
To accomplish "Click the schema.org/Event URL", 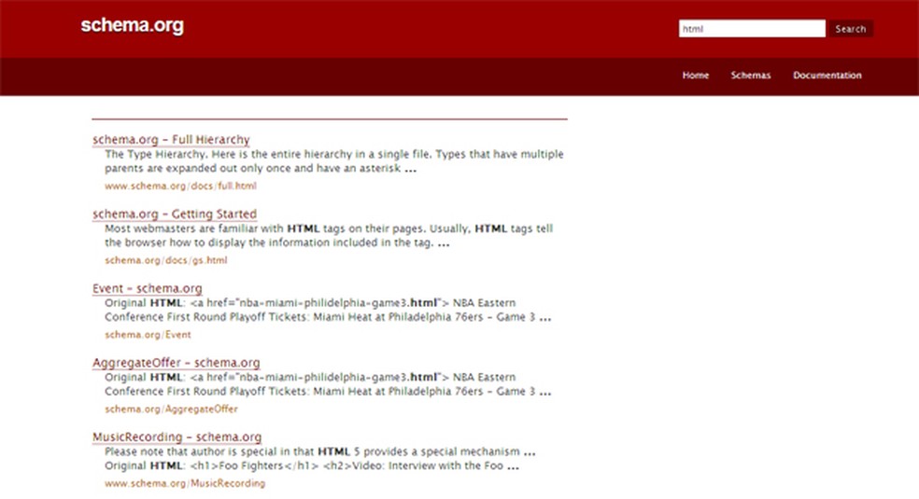I will pos(148,335).
